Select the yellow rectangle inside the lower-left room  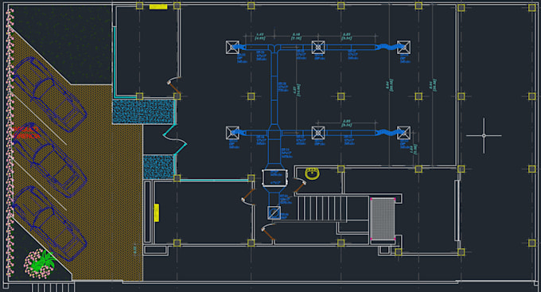tap(156, 212)
